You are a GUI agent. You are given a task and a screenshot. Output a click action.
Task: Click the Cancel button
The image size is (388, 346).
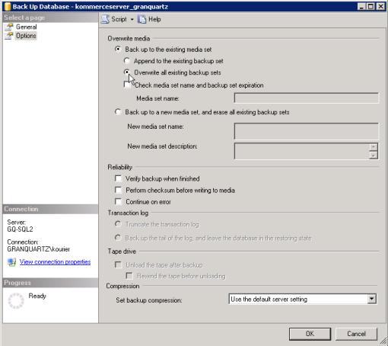pos(356,334)
